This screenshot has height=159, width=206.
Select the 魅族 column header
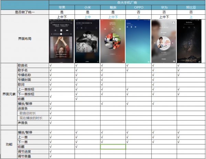(x=113, y=7)
